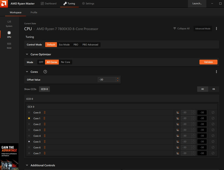The image size is (224, 170).
Task: Turn Curve Optimizer mode OFF
Action: 41,62
